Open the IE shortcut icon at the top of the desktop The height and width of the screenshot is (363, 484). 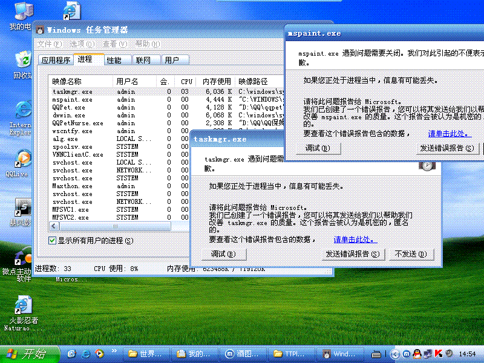point(72,11)
